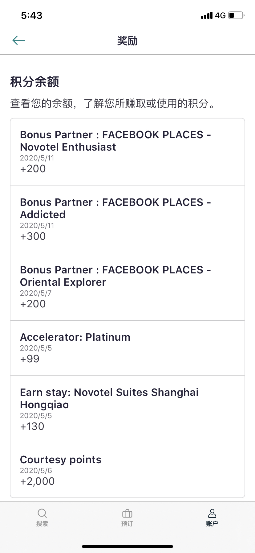Screen dimensions: 255x553
Task: Tap the back arrow icon
Action: (18, 40)
